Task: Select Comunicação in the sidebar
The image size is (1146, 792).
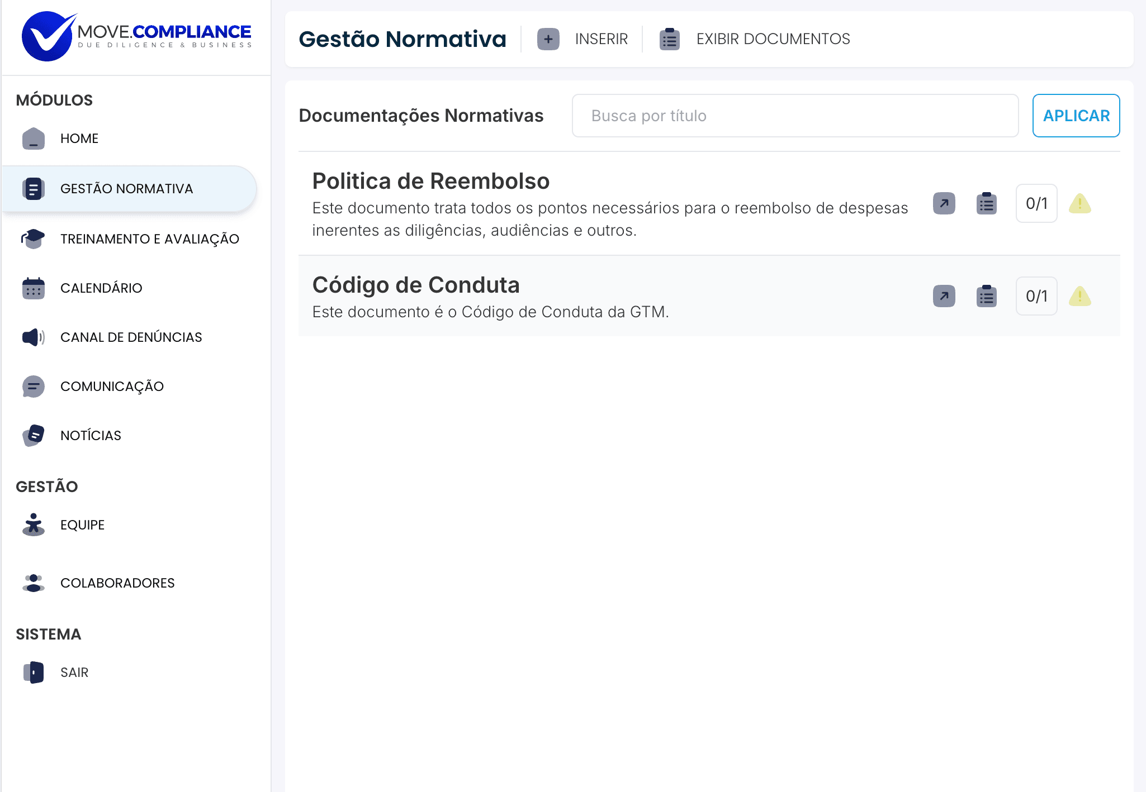Action: click(x=112, y=387)
